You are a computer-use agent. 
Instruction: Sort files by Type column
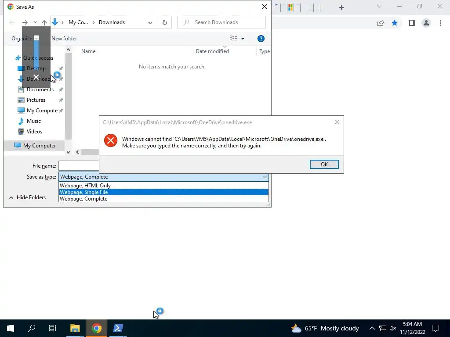coord(264,51)
